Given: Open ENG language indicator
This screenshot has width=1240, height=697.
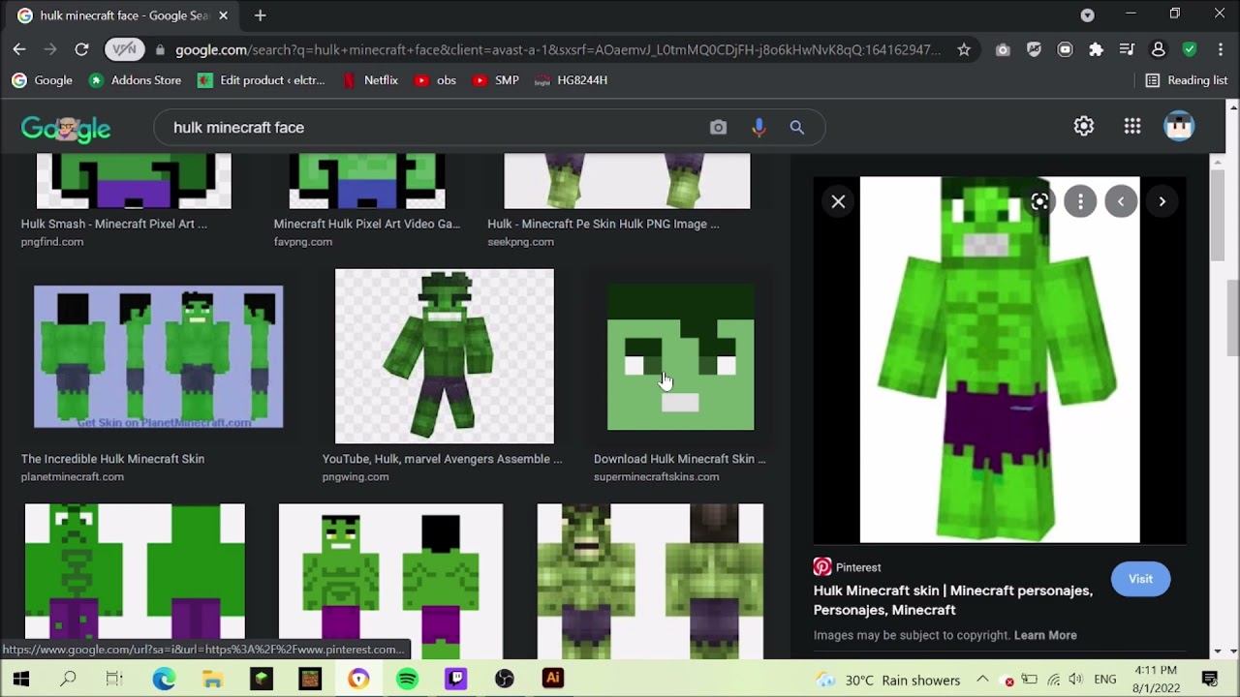Looking at the screenshot, I should (1104, 680).
